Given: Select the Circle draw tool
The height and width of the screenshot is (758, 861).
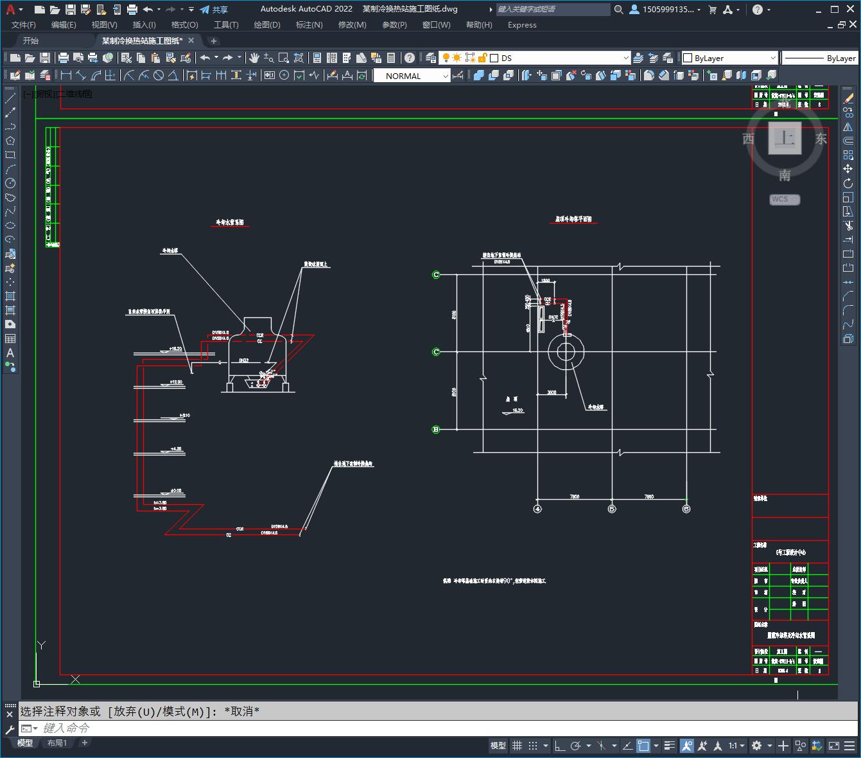Looking at the screenshot, I should (10, 183).
